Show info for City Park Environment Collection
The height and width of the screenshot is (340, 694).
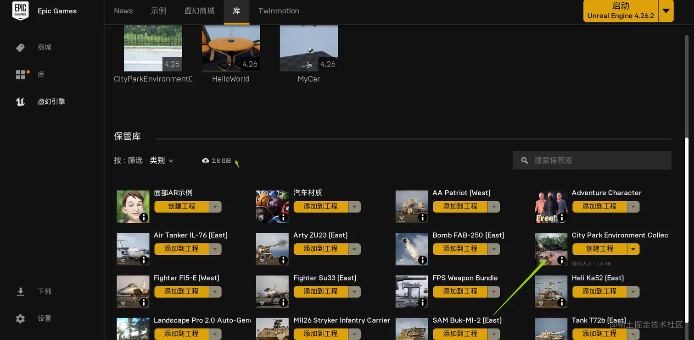(562, 260)
